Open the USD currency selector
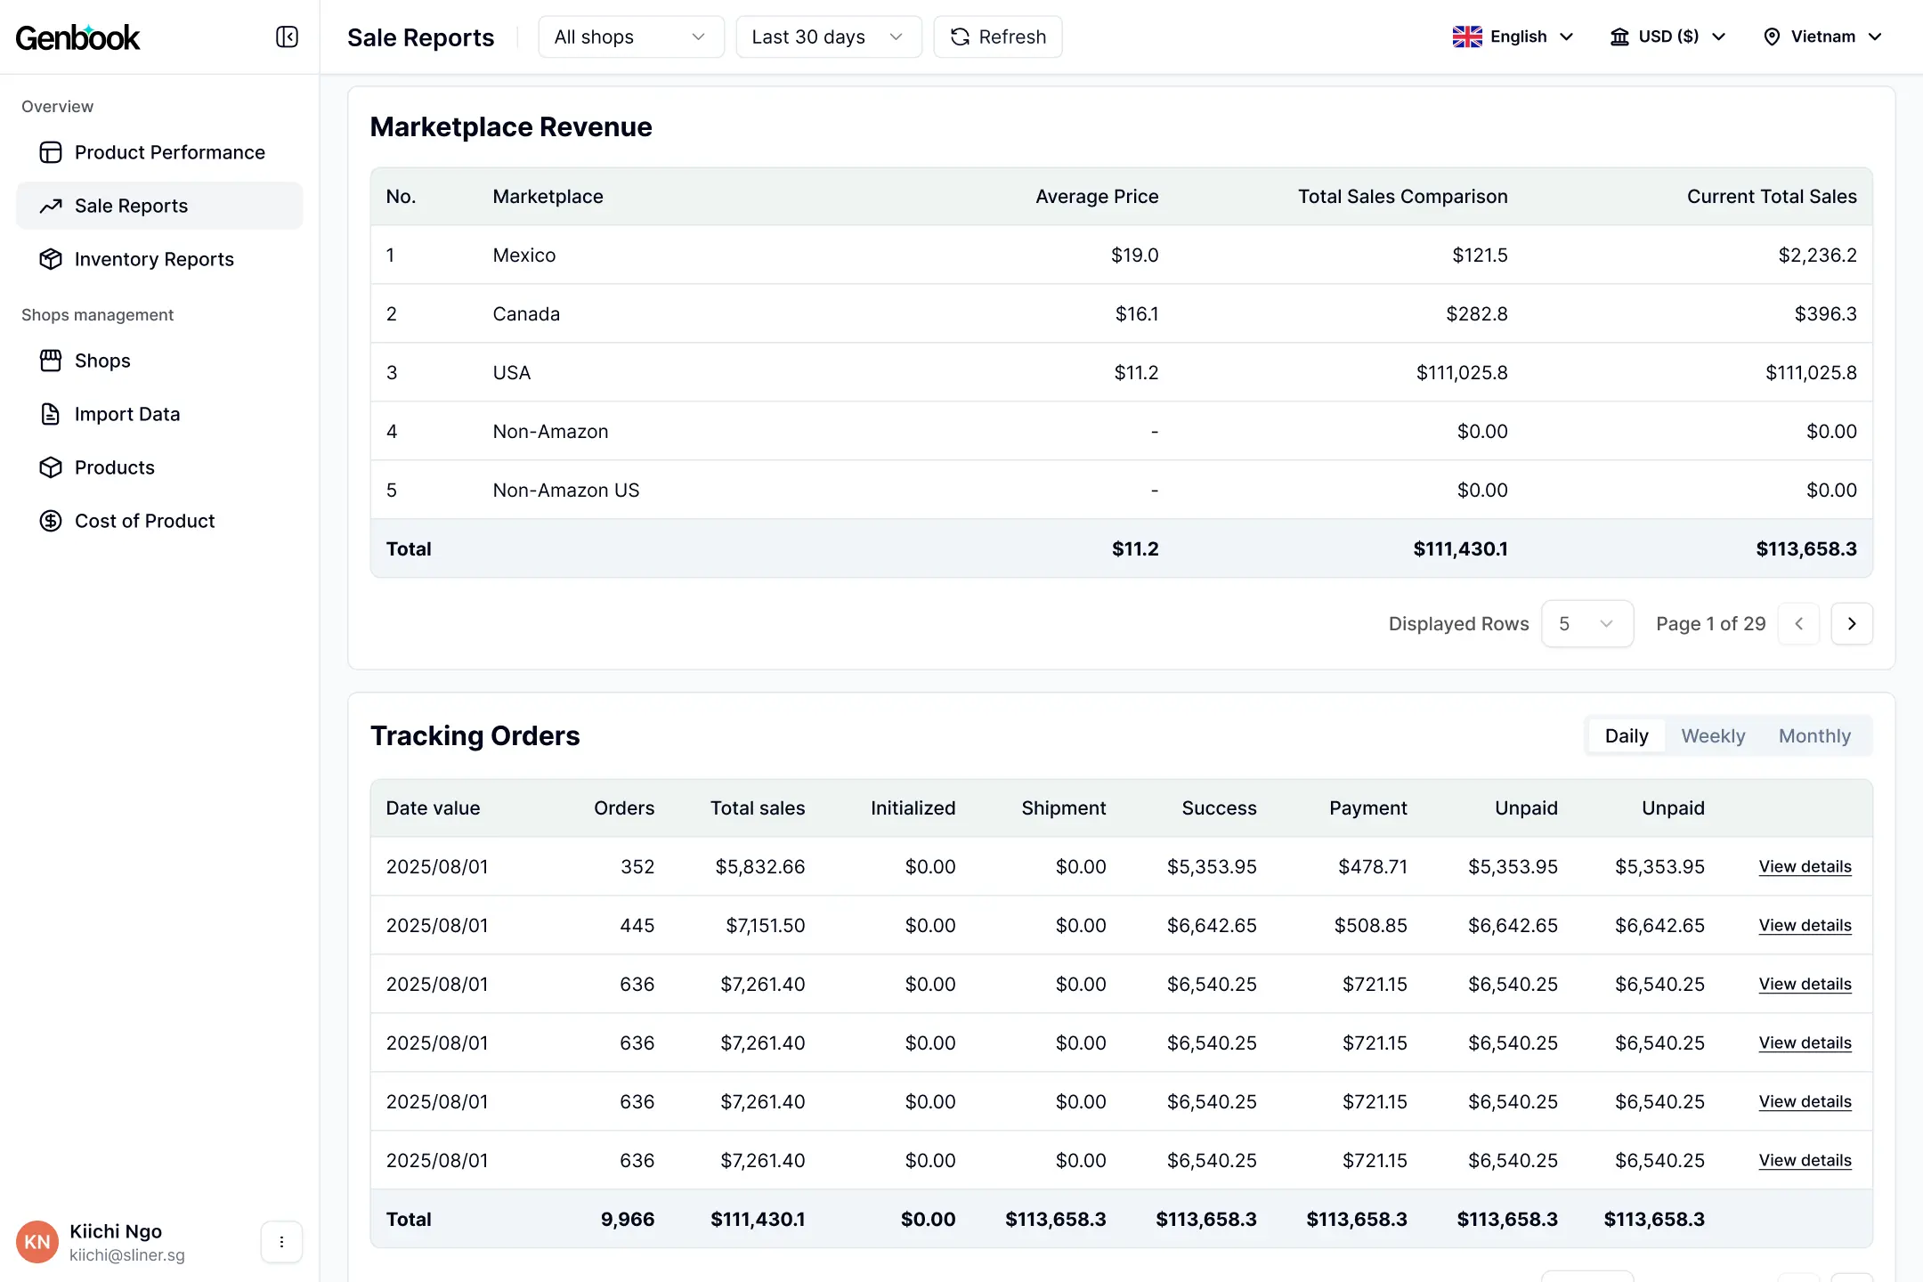 [x=1668, y=37]
